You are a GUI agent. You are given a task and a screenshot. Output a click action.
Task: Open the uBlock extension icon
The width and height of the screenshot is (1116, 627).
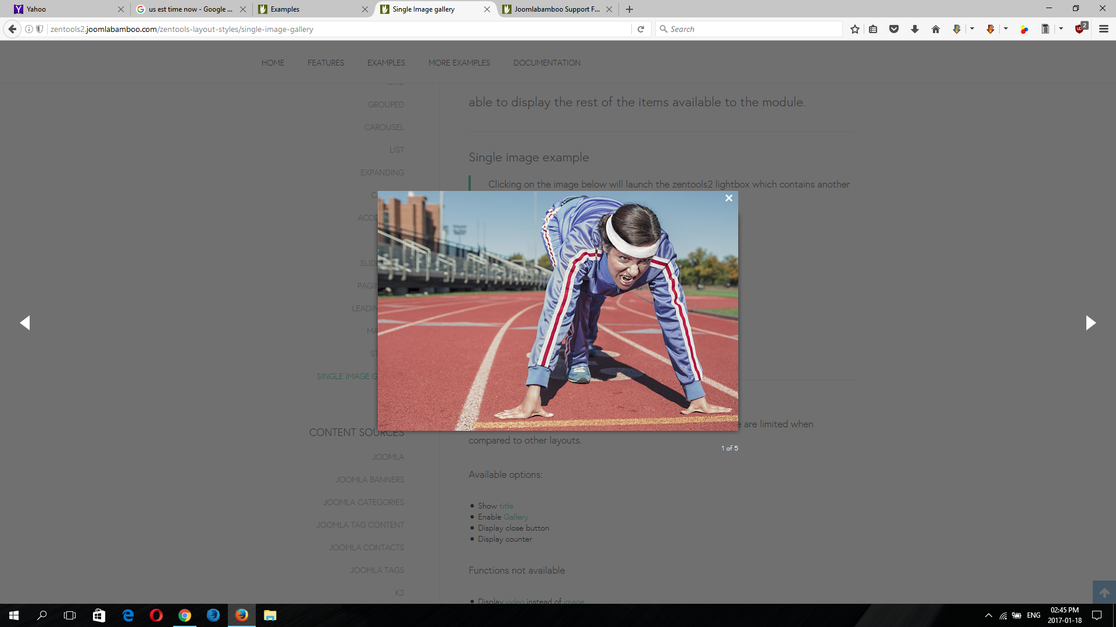[1081, 28]
